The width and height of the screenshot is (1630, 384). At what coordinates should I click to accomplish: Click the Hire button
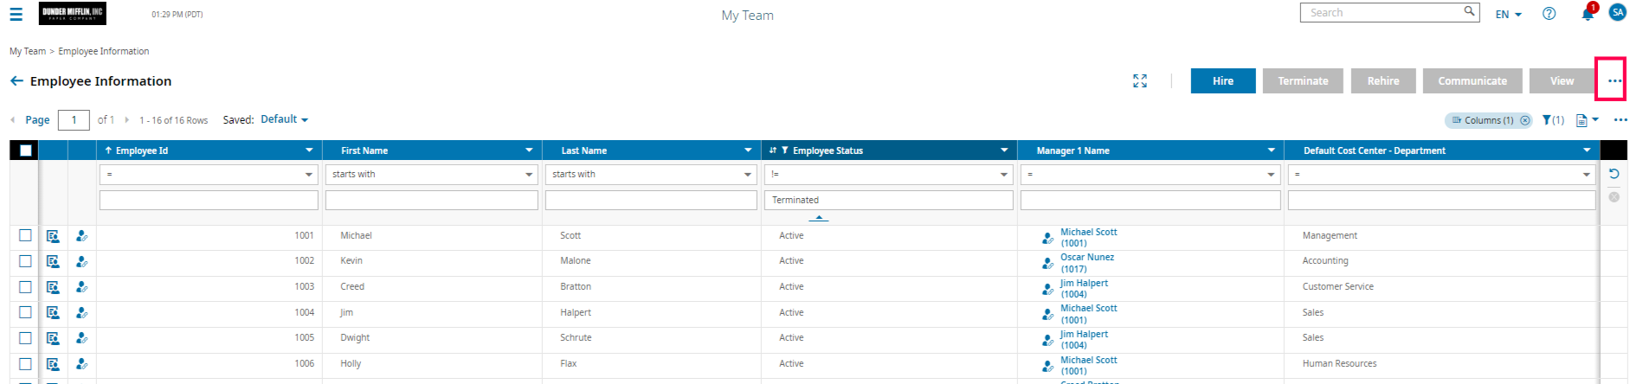(1222, 80)
